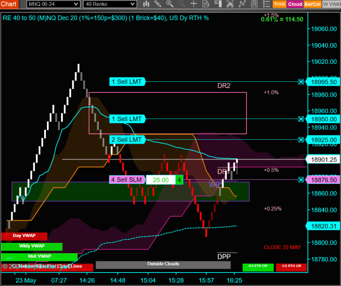Toggle the Mnt VWAP button
The height and width of the screenshot is (286, 341).
[39, 257]
